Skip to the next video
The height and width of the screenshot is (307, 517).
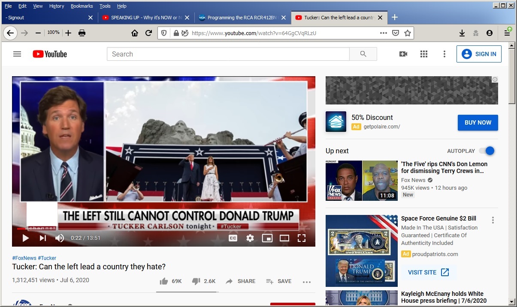(x=42, y=238)
